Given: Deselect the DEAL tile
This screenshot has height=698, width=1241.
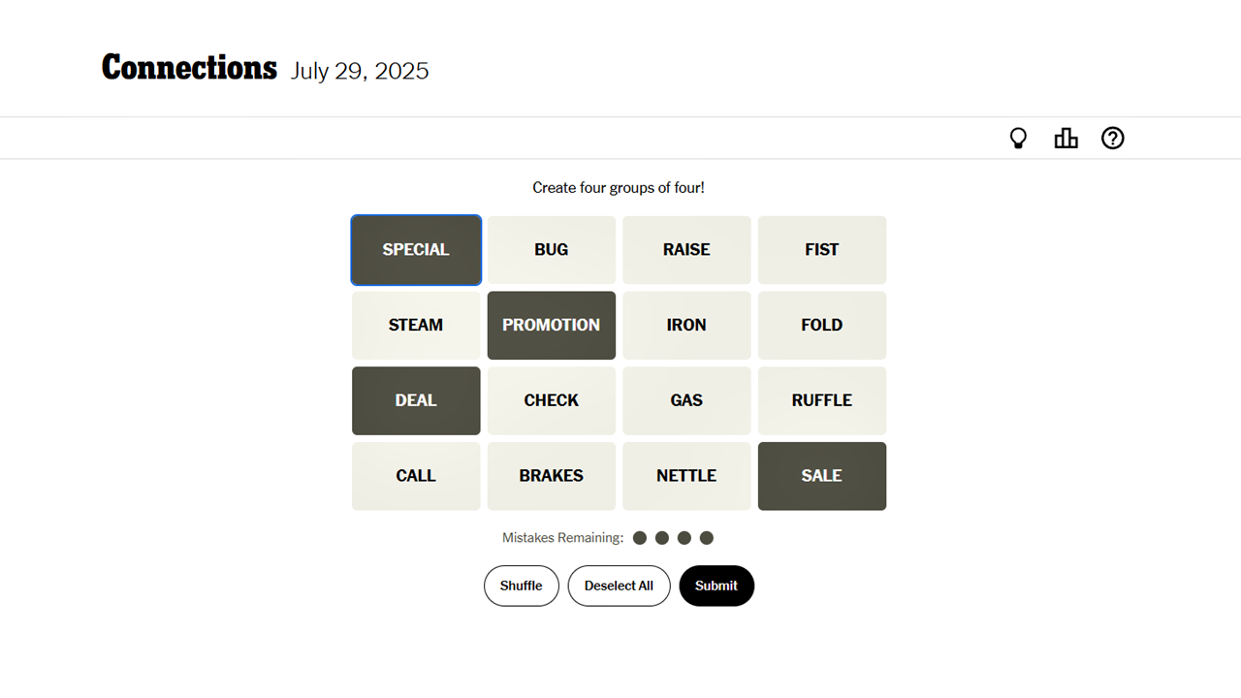Looking at the screenshot, I should click(416, 400).
